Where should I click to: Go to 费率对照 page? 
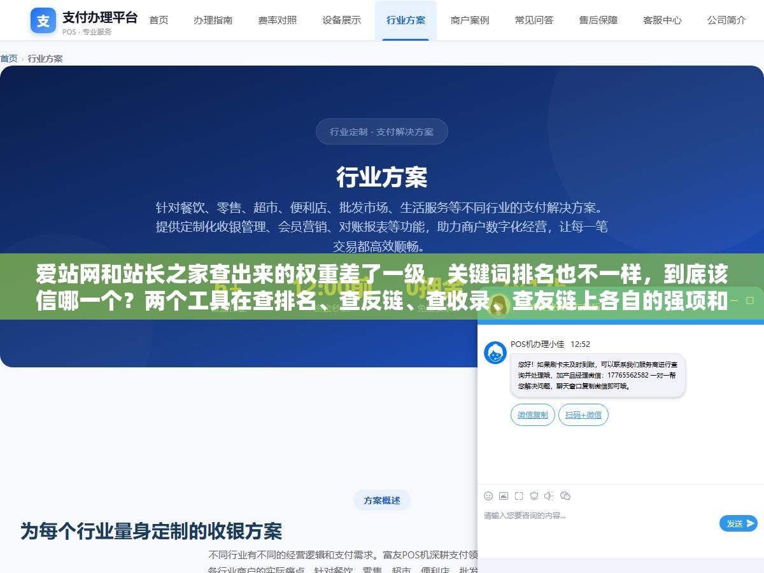tap(277, 20)
